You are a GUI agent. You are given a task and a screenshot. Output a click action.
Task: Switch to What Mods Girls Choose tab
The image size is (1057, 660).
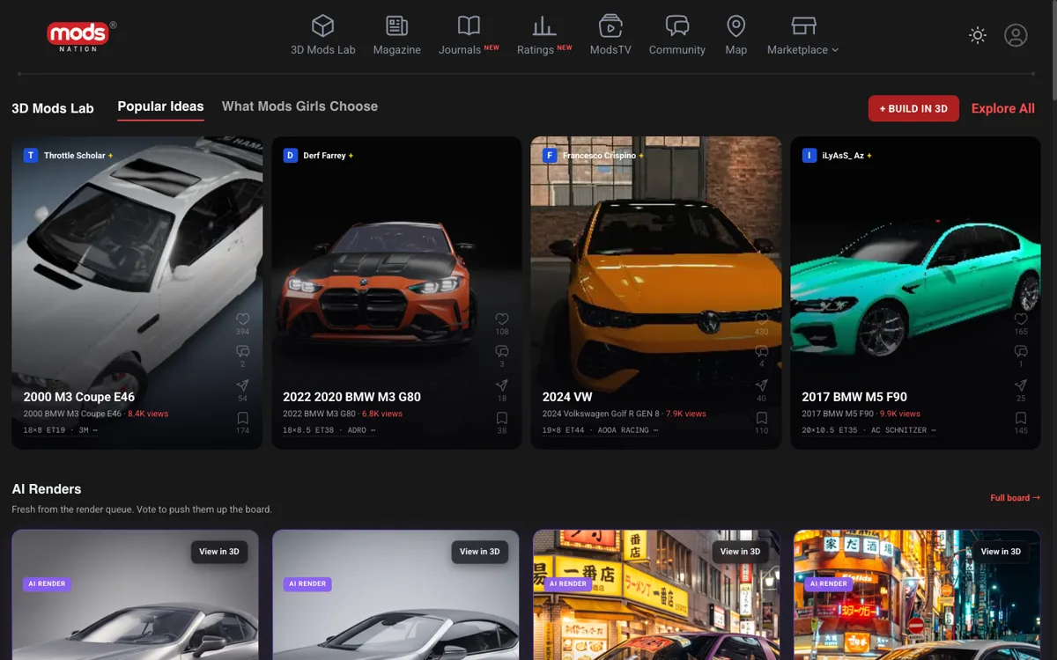pos(299,106)
